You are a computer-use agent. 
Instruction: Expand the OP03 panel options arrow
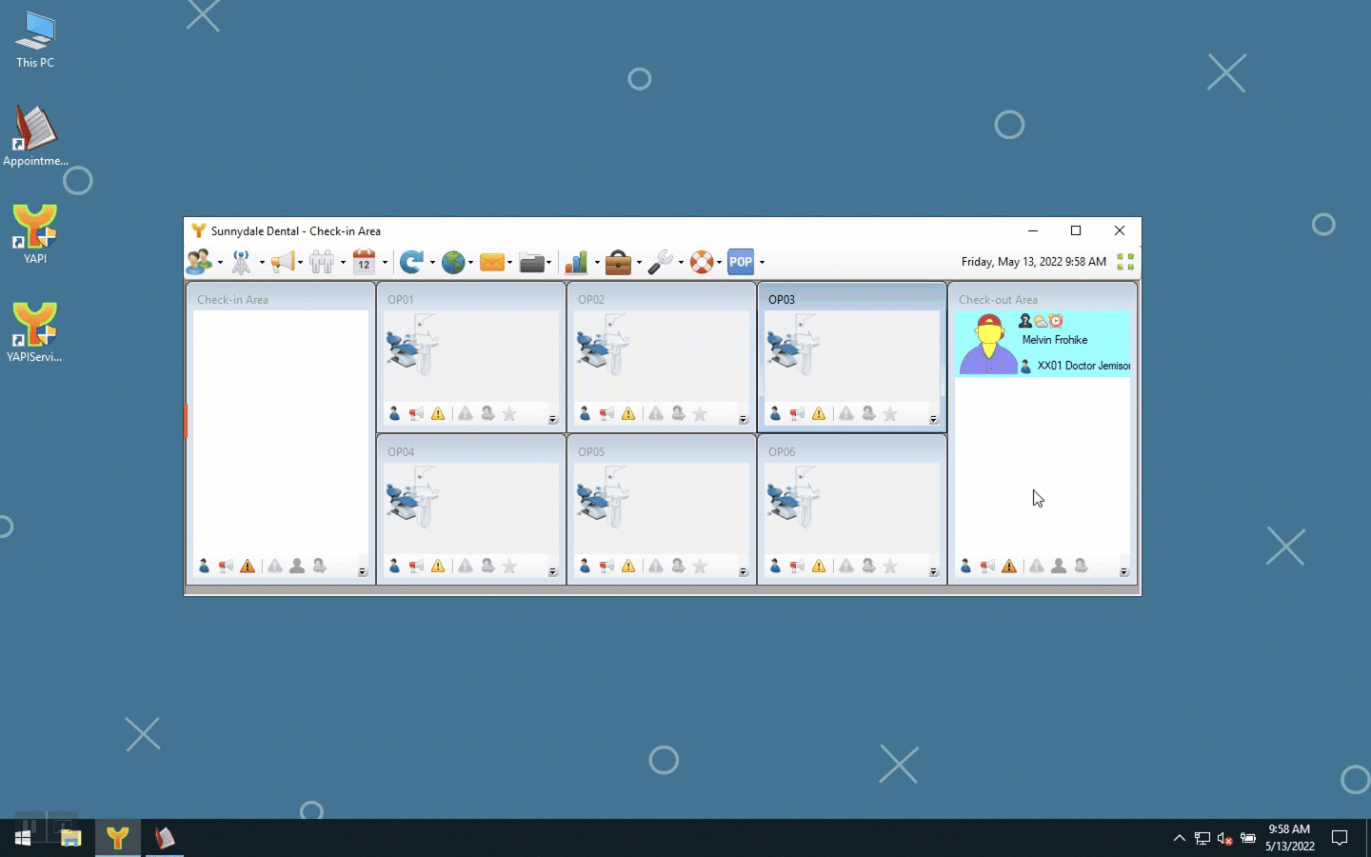click(933, 420)
